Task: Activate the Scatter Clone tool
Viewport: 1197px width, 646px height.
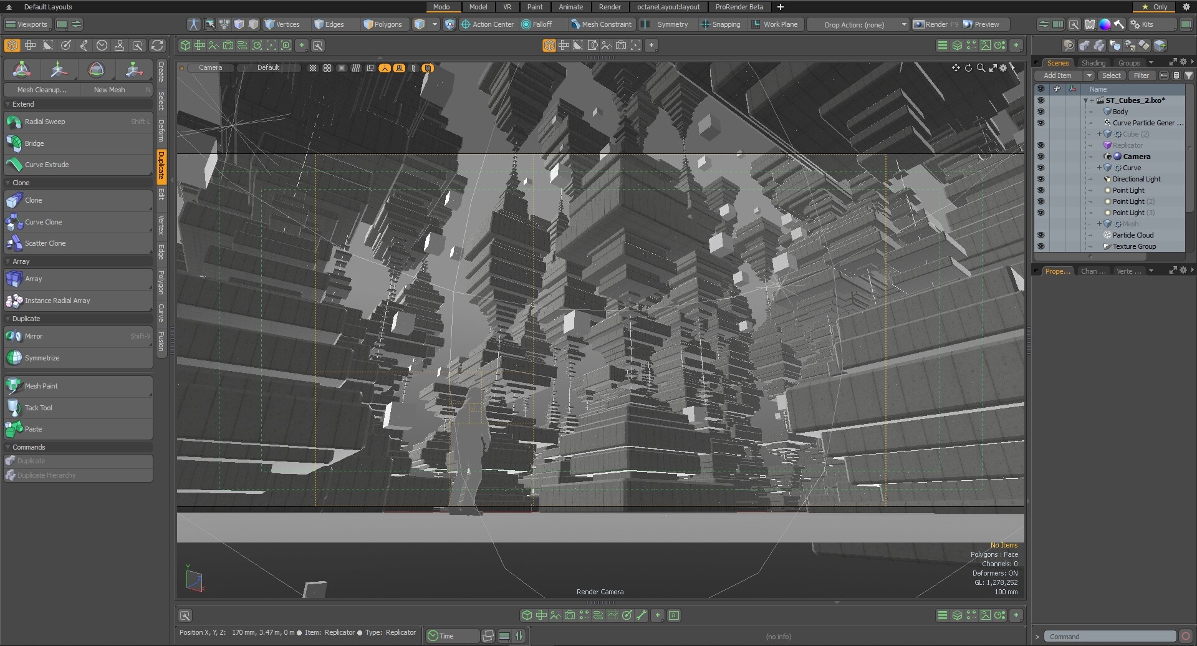Action: [x=78, y=243]
